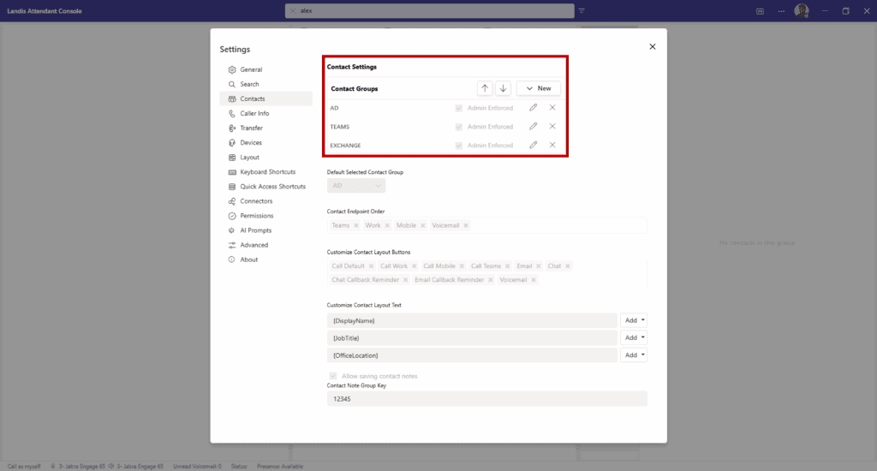
Task: Click edit pencil for EXCHANGE contact group
Action: tap(534, 146)
